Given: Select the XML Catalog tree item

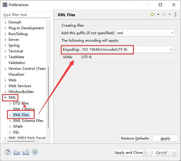Looking at the screenshot, I should 24,109.
